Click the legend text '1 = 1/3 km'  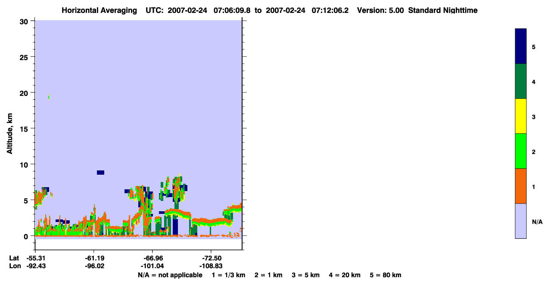228,275
